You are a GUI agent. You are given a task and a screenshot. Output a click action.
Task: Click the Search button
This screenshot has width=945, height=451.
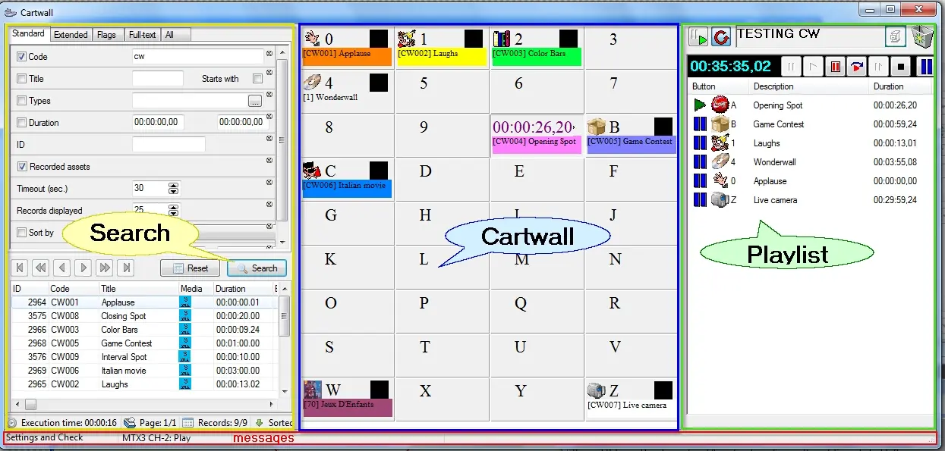[x=257, y=268]
